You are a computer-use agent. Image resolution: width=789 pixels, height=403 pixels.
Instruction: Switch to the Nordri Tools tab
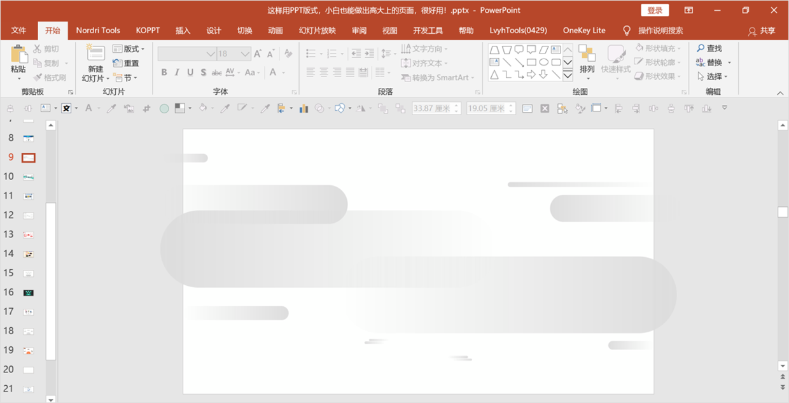tap(98, 31)
